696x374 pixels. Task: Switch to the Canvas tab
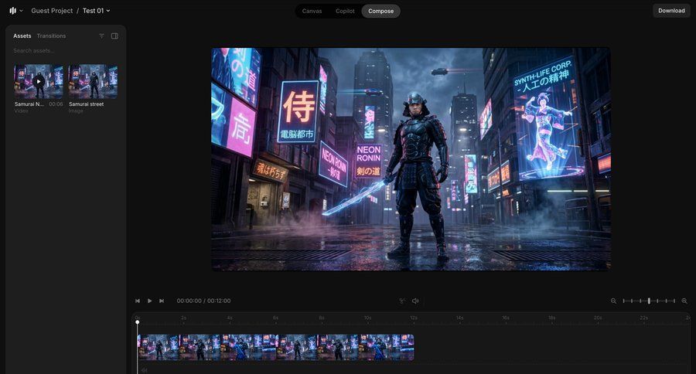point(312,11)
